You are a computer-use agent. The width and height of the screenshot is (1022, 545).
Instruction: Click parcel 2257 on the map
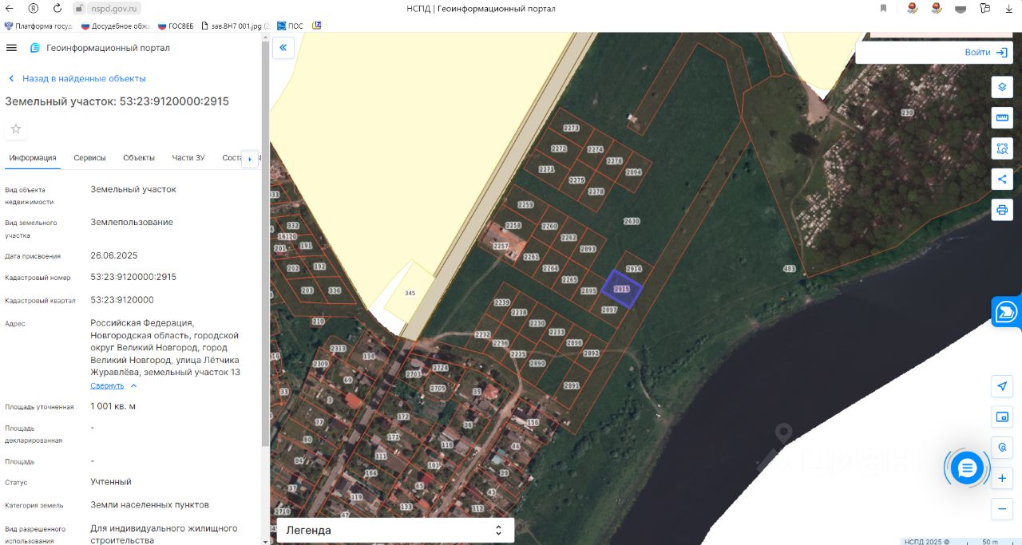[x=501, y=247]
